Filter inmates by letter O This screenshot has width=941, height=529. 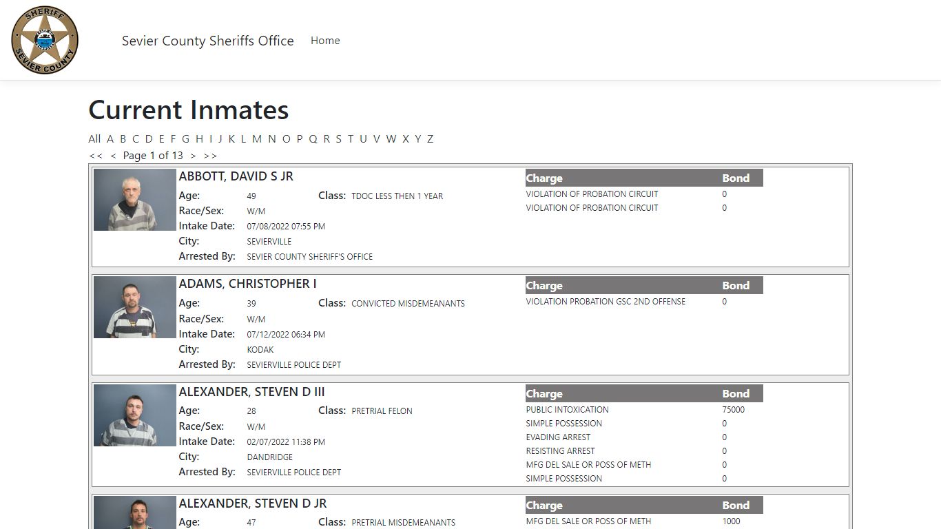(287, 138)
